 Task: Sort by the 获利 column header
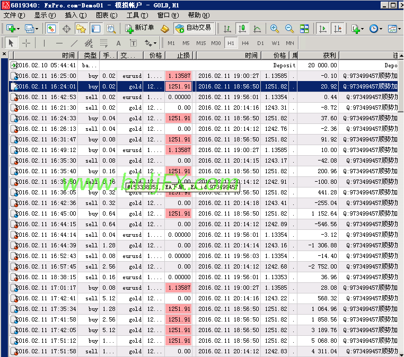(318, 55)
